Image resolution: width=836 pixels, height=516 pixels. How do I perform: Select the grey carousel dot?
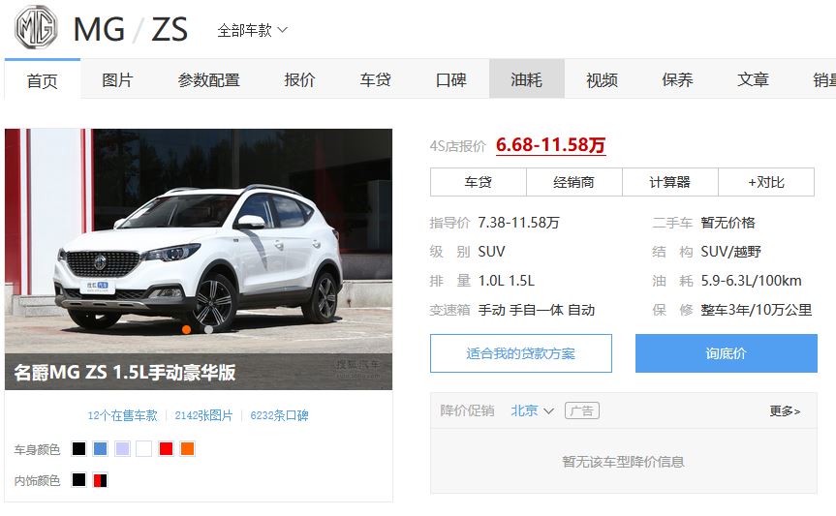pos(208,329)
